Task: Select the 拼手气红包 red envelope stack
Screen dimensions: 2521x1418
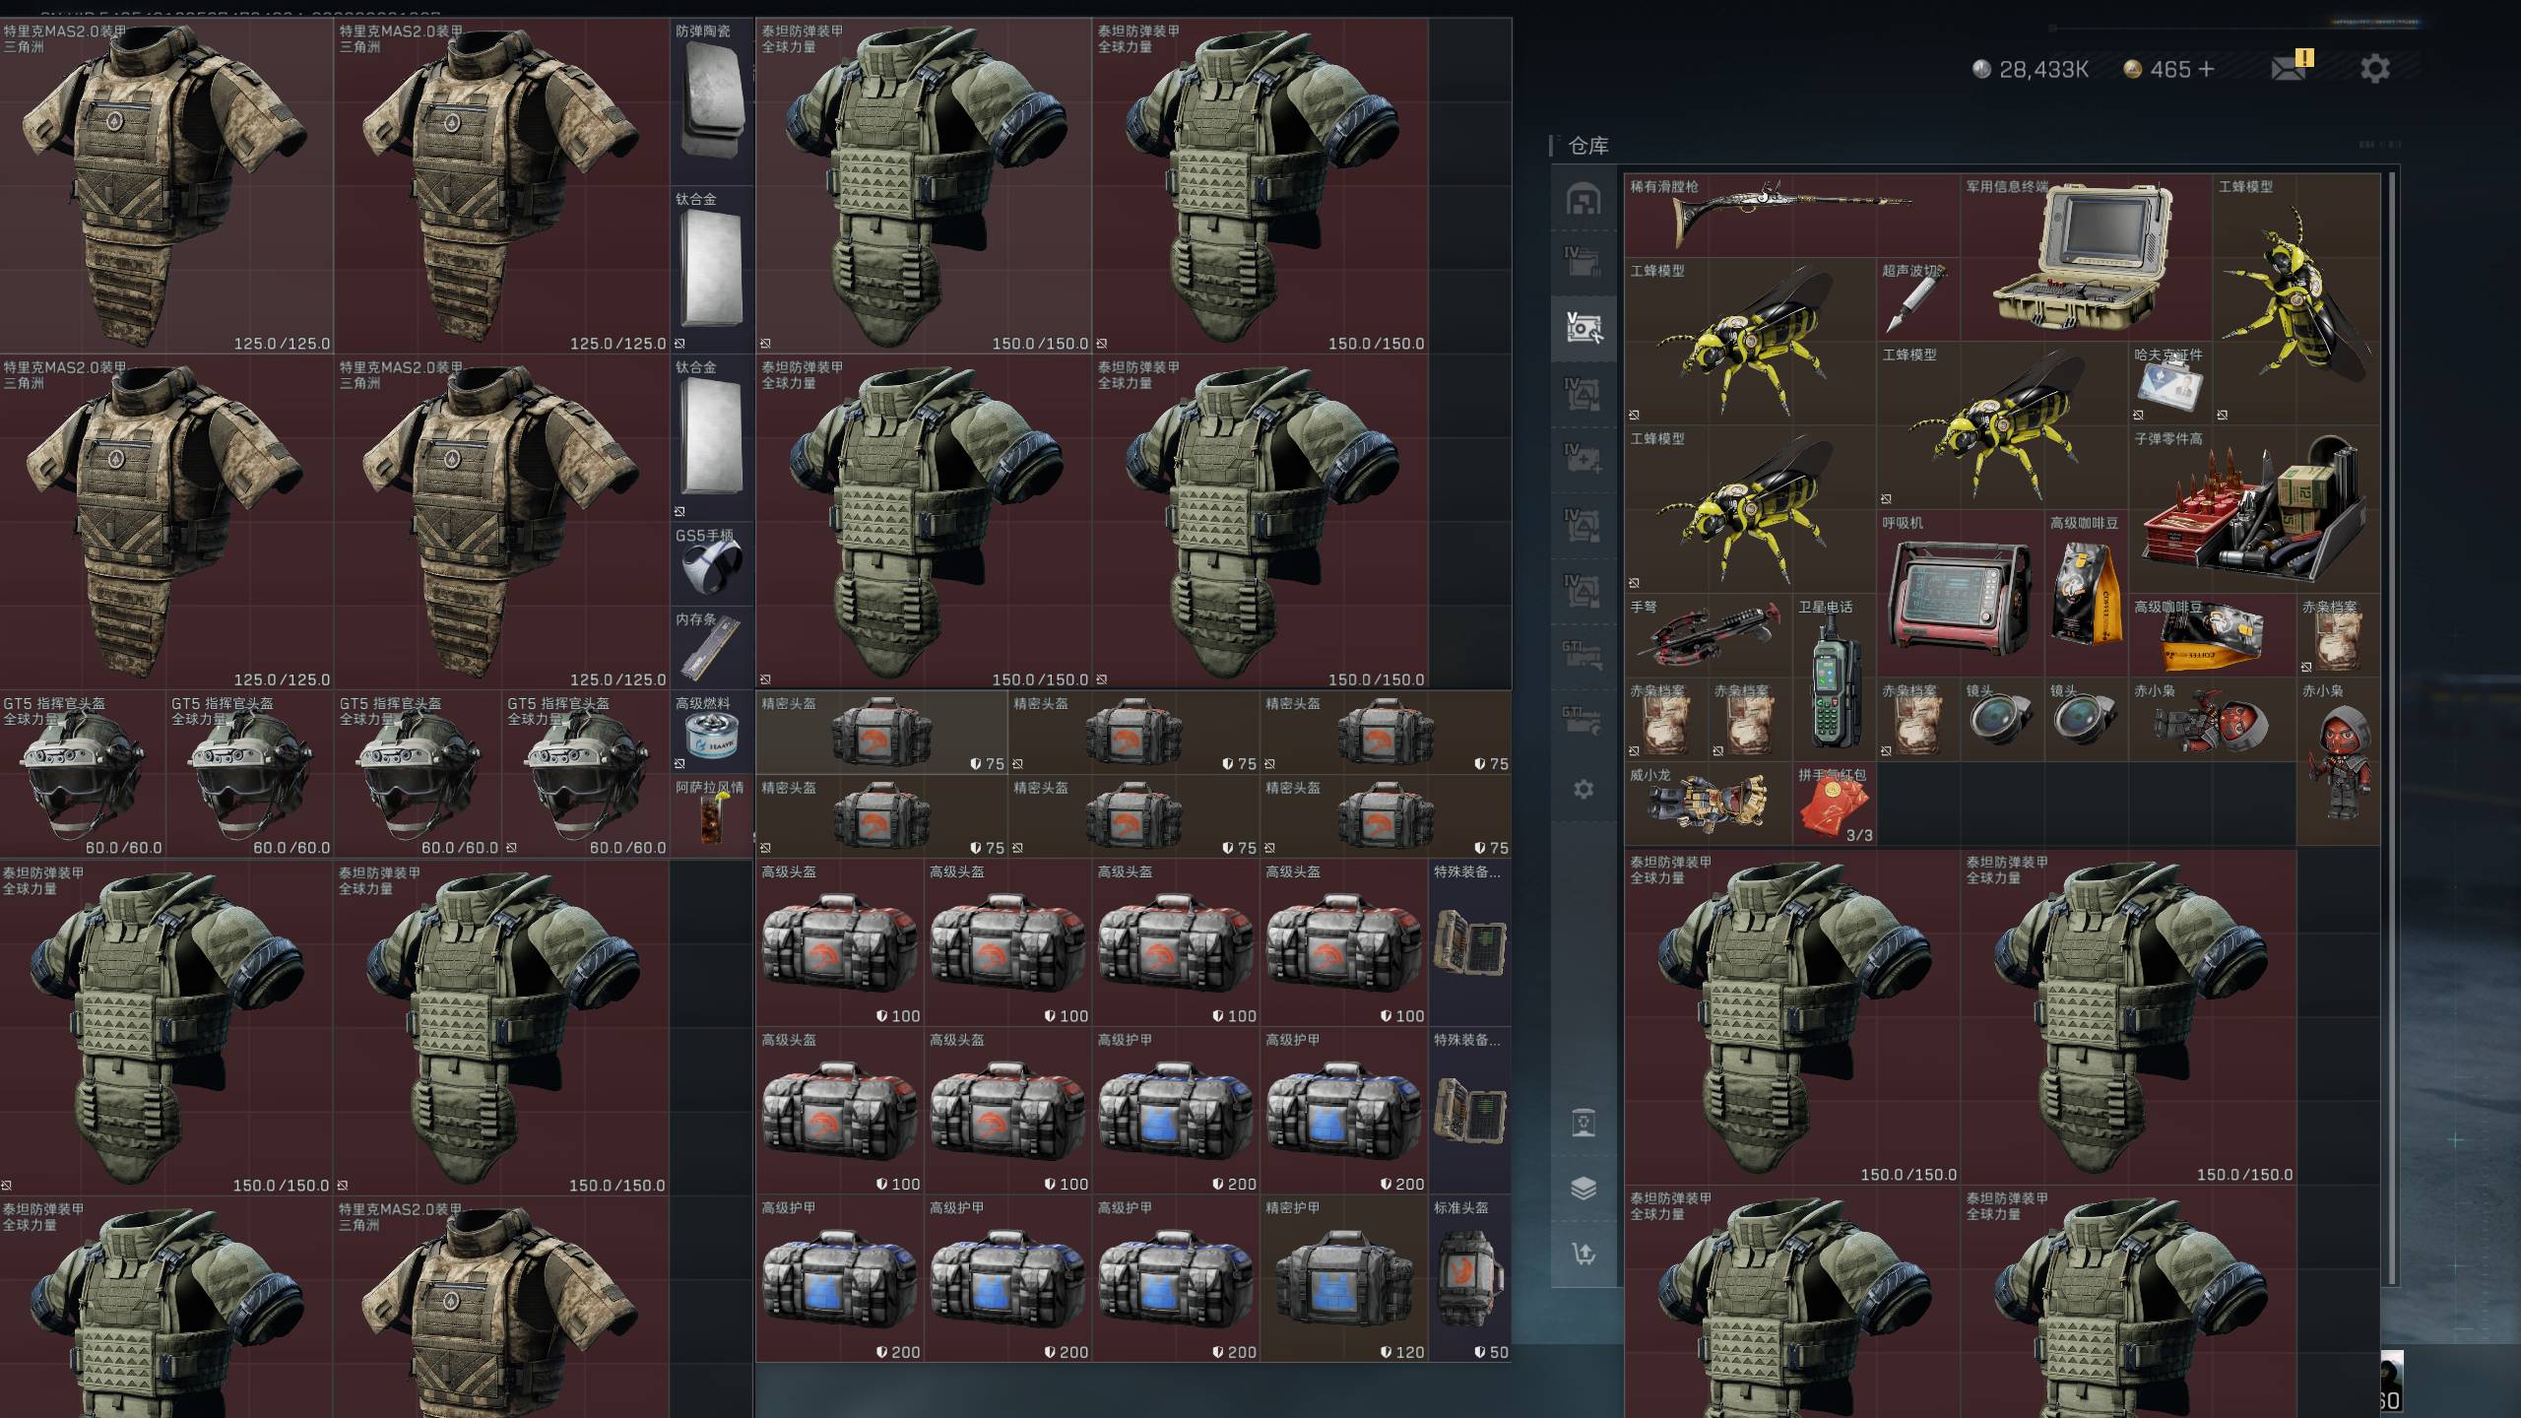Action: pos(1834,804)
